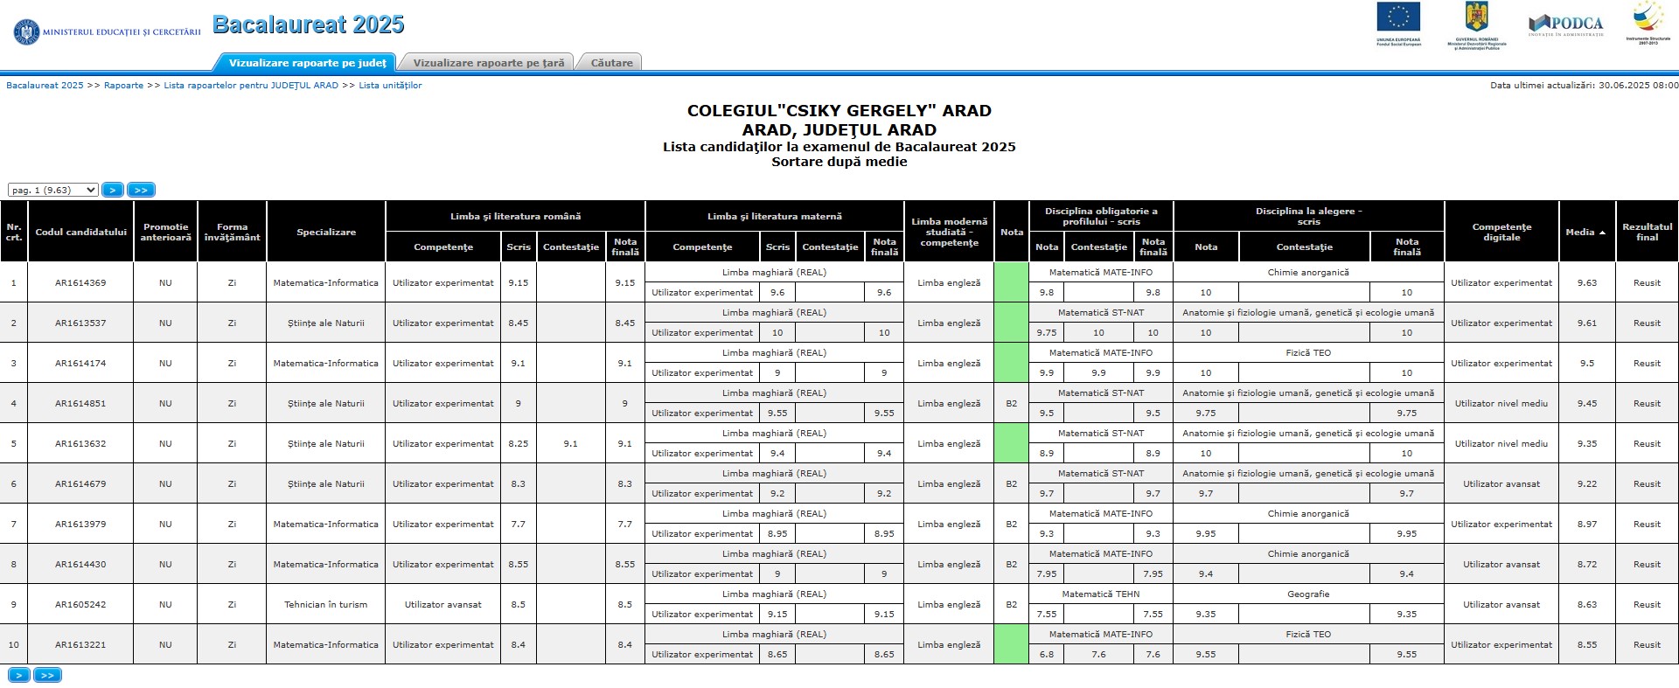Click the bottom last page double-arrow button

47,675
